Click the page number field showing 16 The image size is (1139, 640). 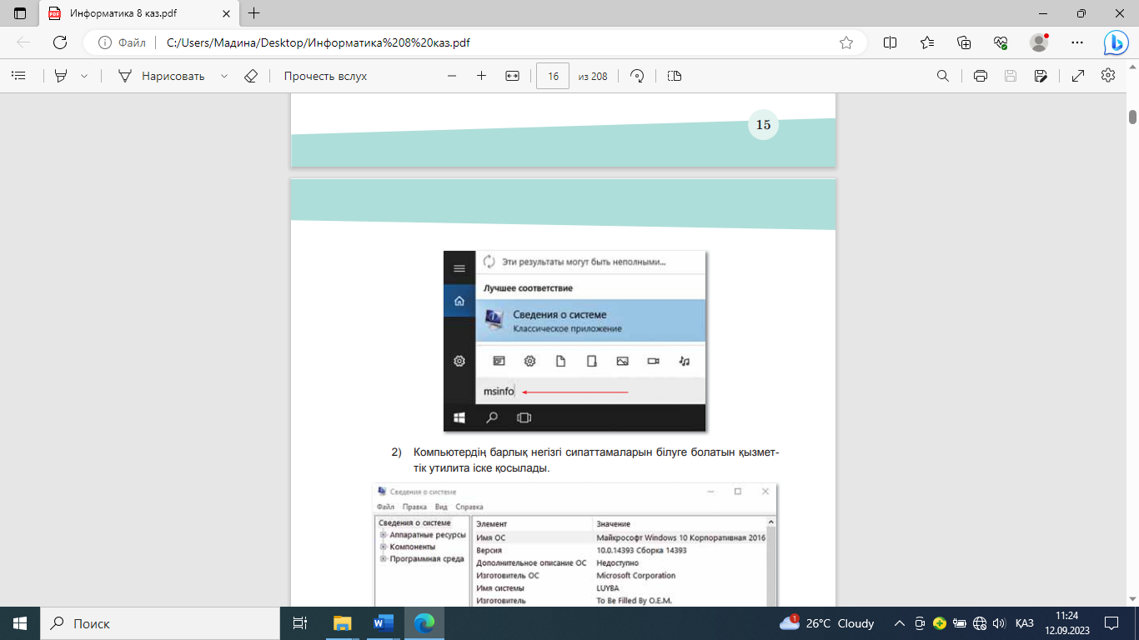point(553,76)
